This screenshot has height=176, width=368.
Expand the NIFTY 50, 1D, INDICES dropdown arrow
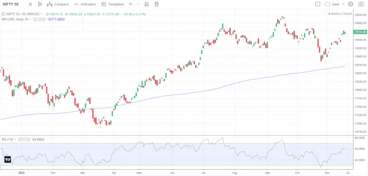coord(42,14)
